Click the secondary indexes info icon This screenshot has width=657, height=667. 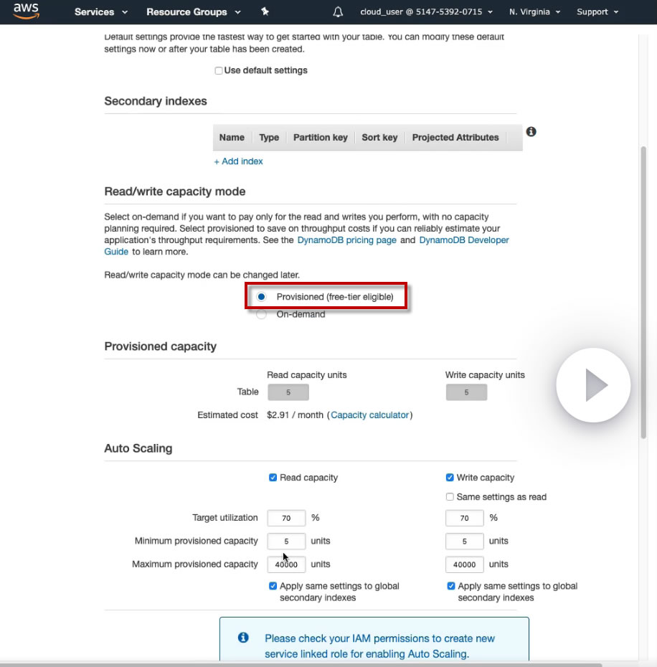(x=531, y=132)
